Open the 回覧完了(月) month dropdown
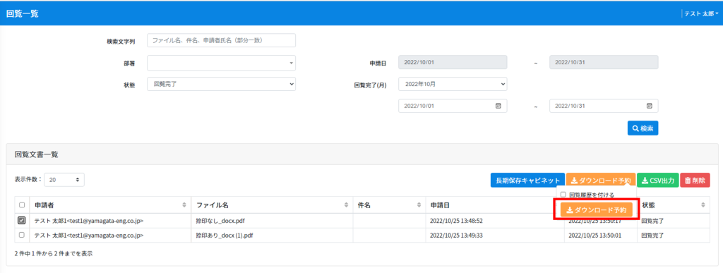 [x=453, y=84]
